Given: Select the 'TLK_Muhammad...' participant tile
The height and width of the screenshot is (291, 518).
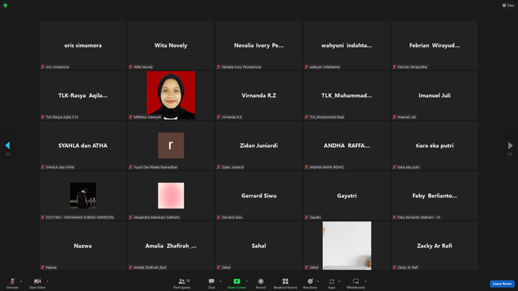Looking at the screenshot, I should [347, 95].
